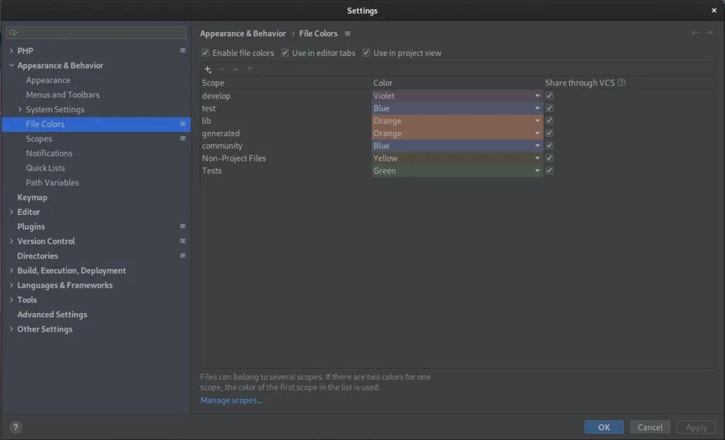Toggle Share through VCS for the develop scope

coord(549,95)
